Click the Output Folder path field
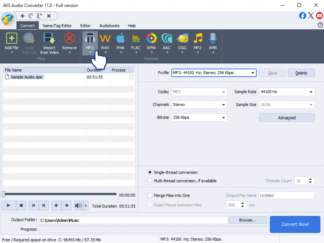This screenshot has height=243, width=324. (x=134, y=220)
